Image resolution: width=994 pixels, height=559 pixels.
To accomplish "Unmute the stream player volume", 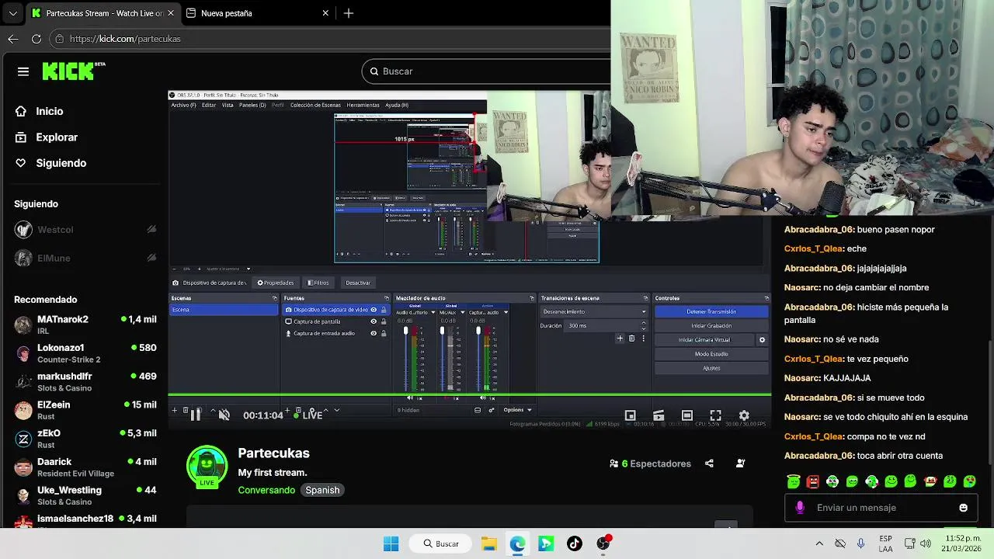I will 224,415.
